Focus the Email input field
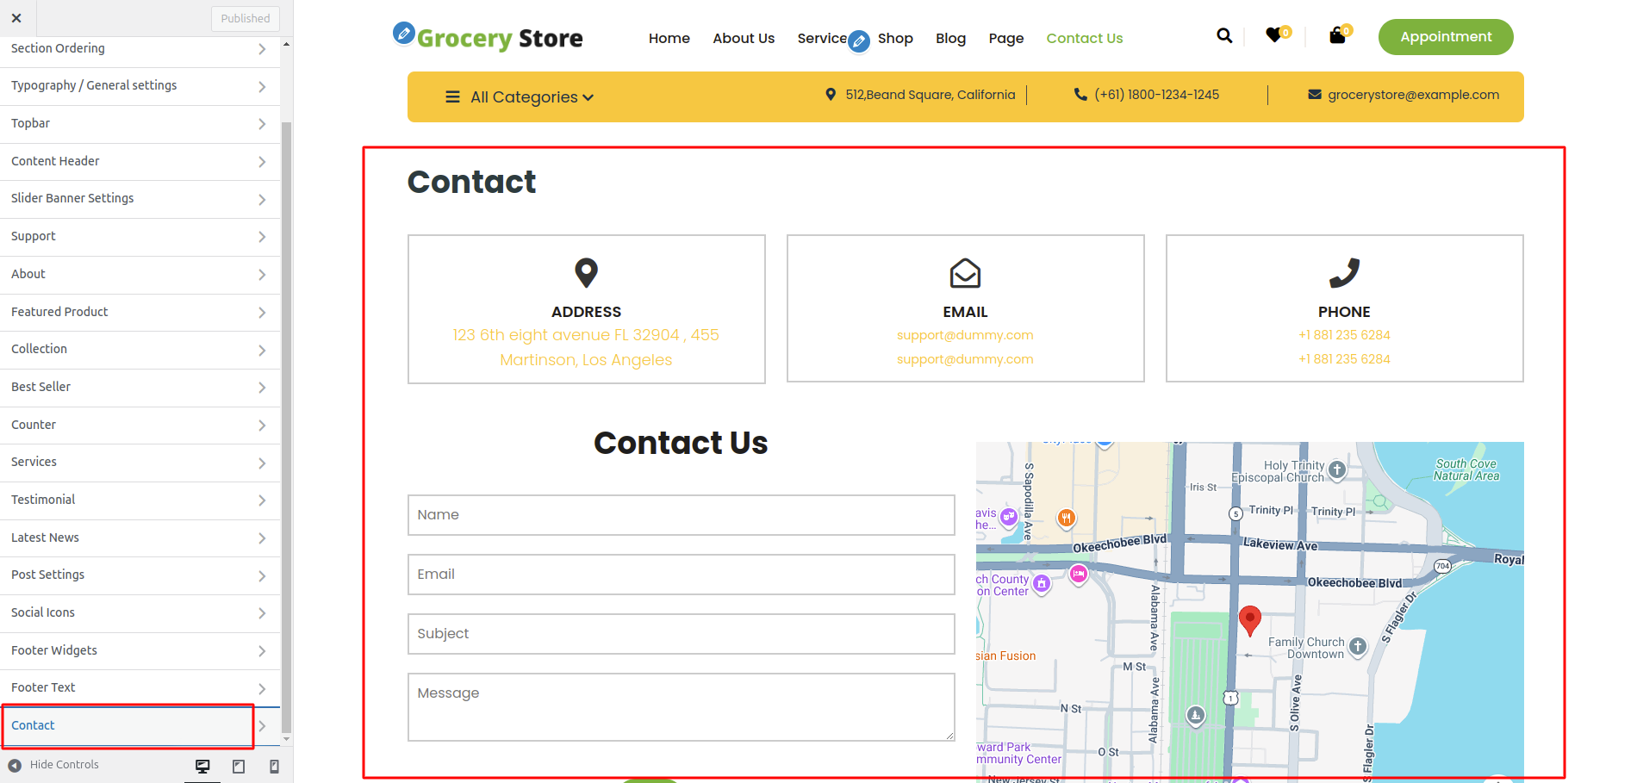Image resolution: width=1637 pixels, height=783 pixels. pos(682,575)
